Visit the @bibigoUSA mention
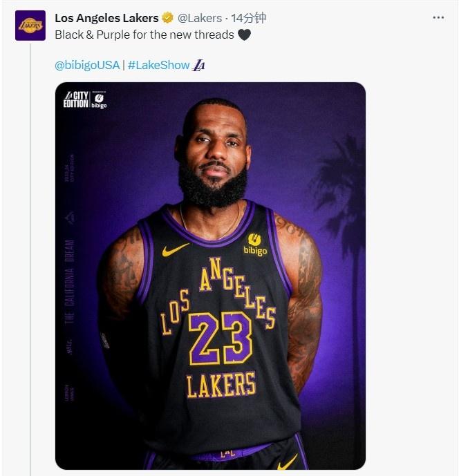Viewport: 459px width, 476px height. [x=87, y=65]
